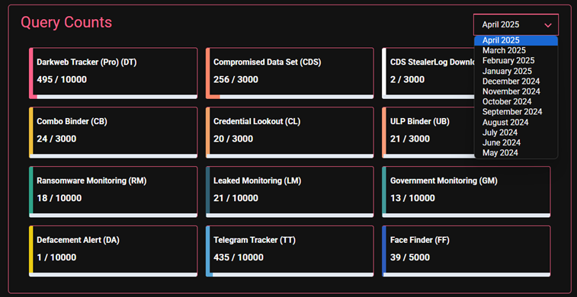The image size is (577, 297).
Task: Select the Defacement Alert (DA) card
Action: [114, 251]
